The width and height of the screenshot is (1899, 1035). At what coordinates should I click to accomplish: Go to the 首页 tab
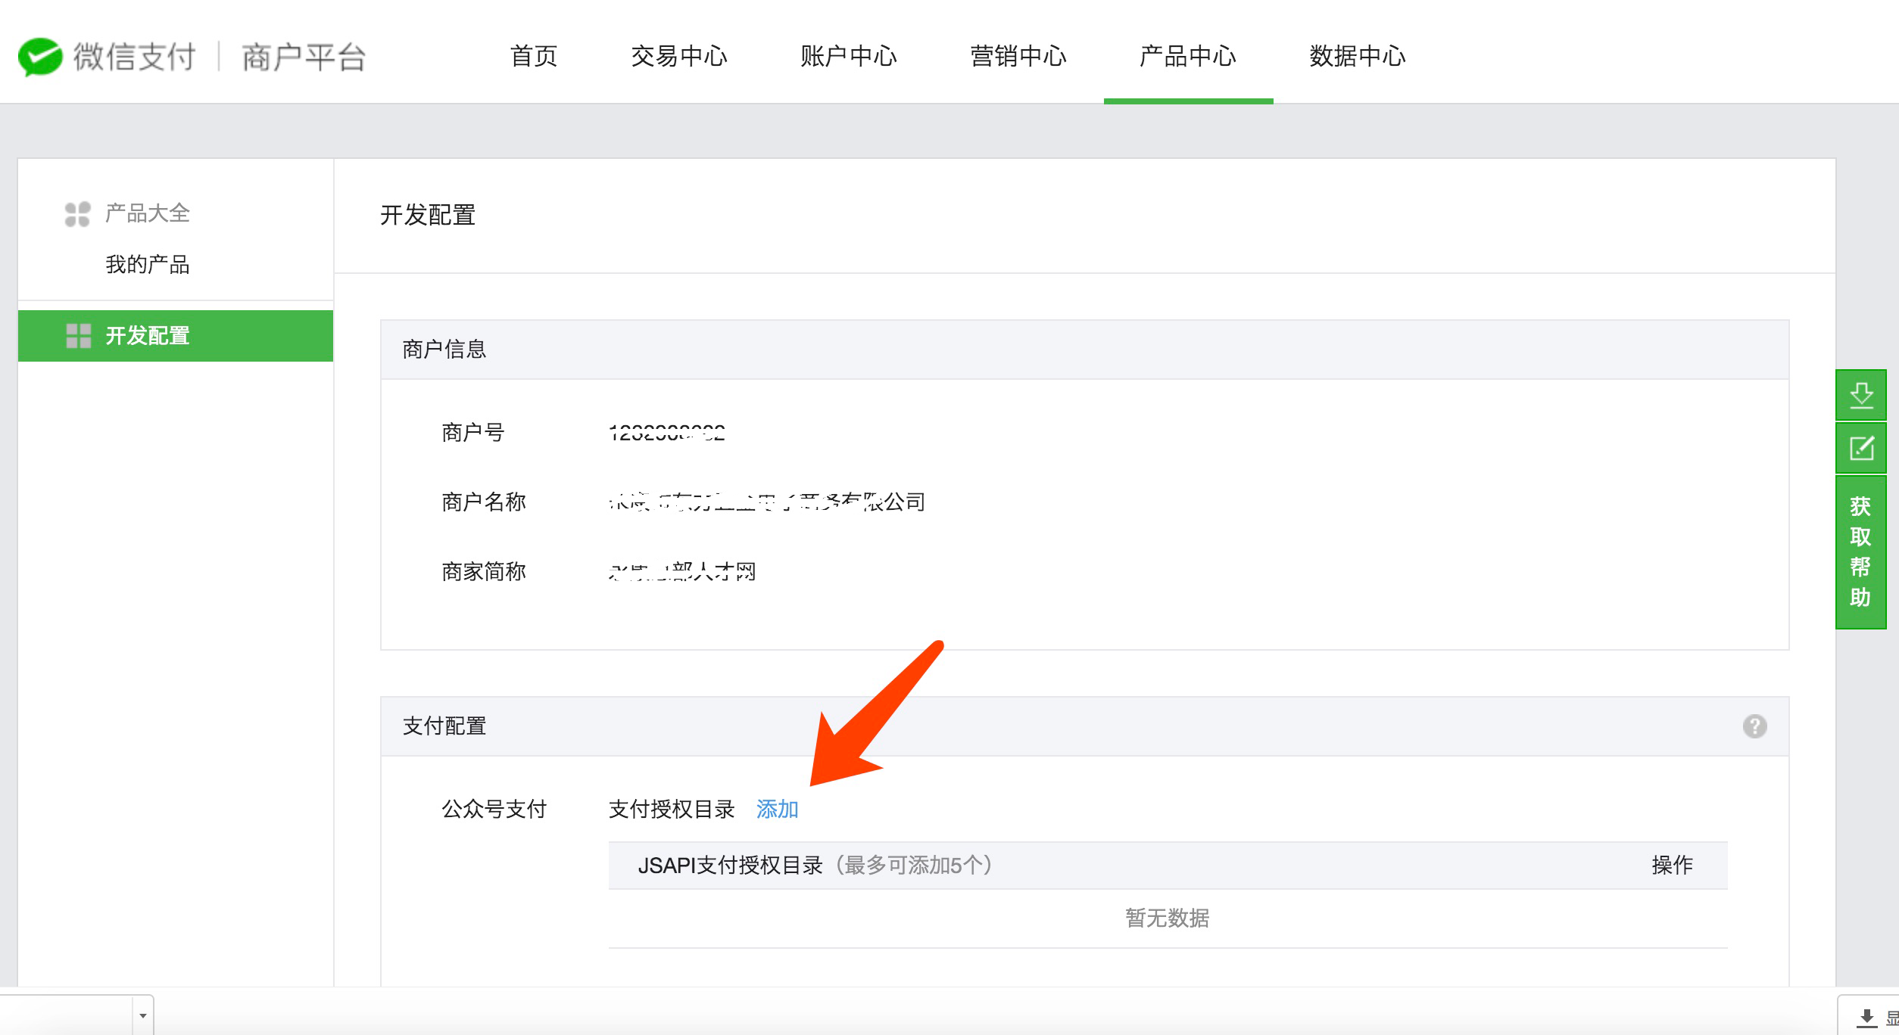[x=534, y=56]
